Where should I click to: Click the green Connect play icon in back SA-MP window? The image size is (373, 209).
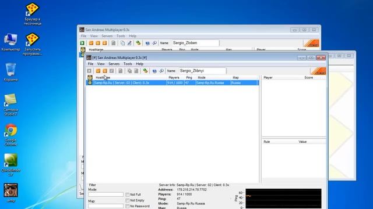coord(82,43)
